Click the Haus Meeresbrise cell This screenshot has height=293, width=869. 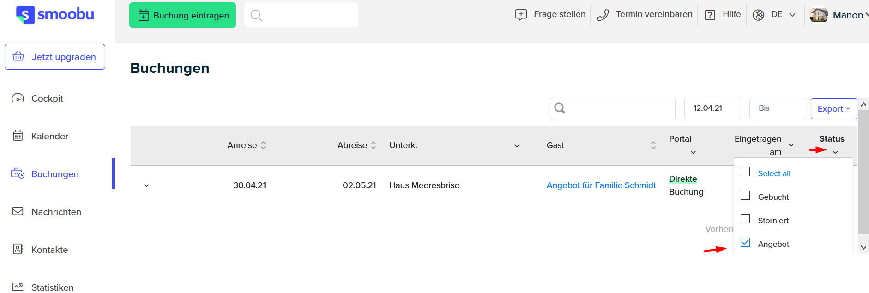(424, 185)
